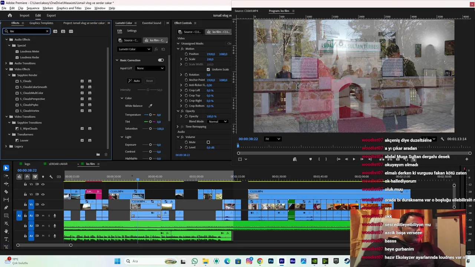Screen dimensions: 475x267
Task: Expand the Time Remapping section
Action: 178,126
